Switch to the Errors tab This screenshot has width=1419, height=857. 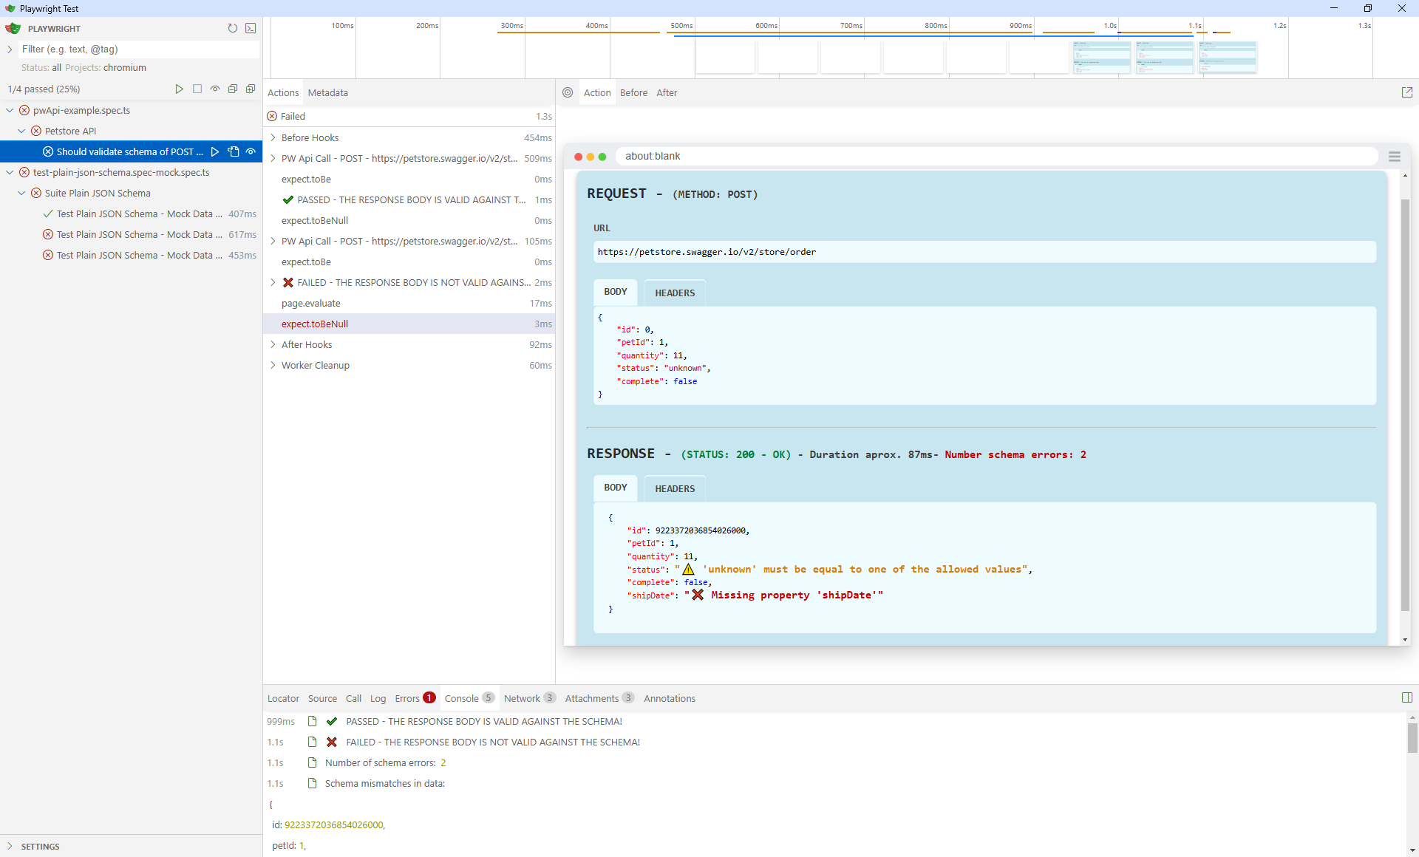pyautogui.click(x=415, y=698)
